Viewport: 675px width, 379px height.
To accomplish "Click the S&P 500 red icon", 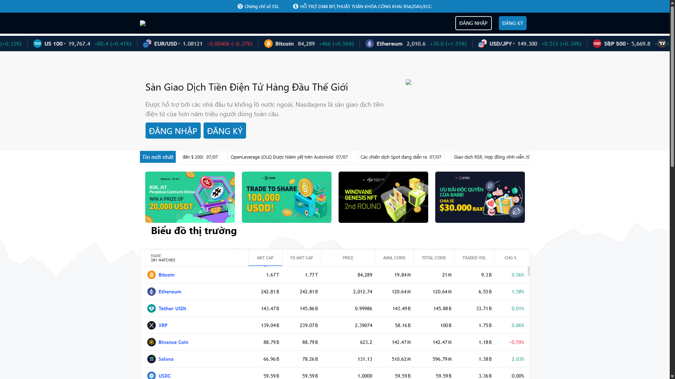I will pyautogui.click(x=597, y=44).
